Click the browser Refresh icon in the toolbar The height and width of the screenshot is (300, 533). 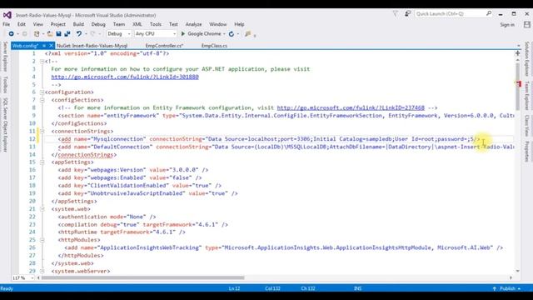(x=232, y=33)
